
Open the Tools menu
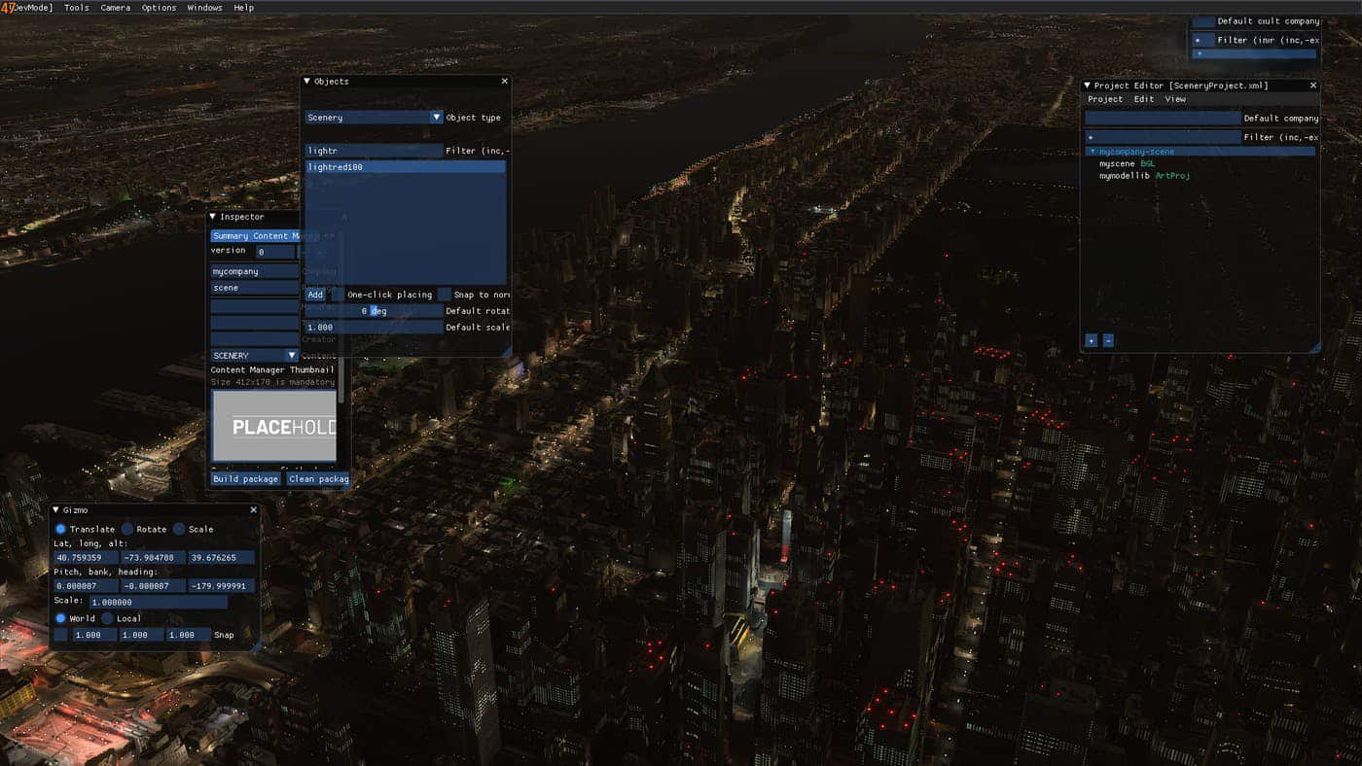click(x=76, y=8)
